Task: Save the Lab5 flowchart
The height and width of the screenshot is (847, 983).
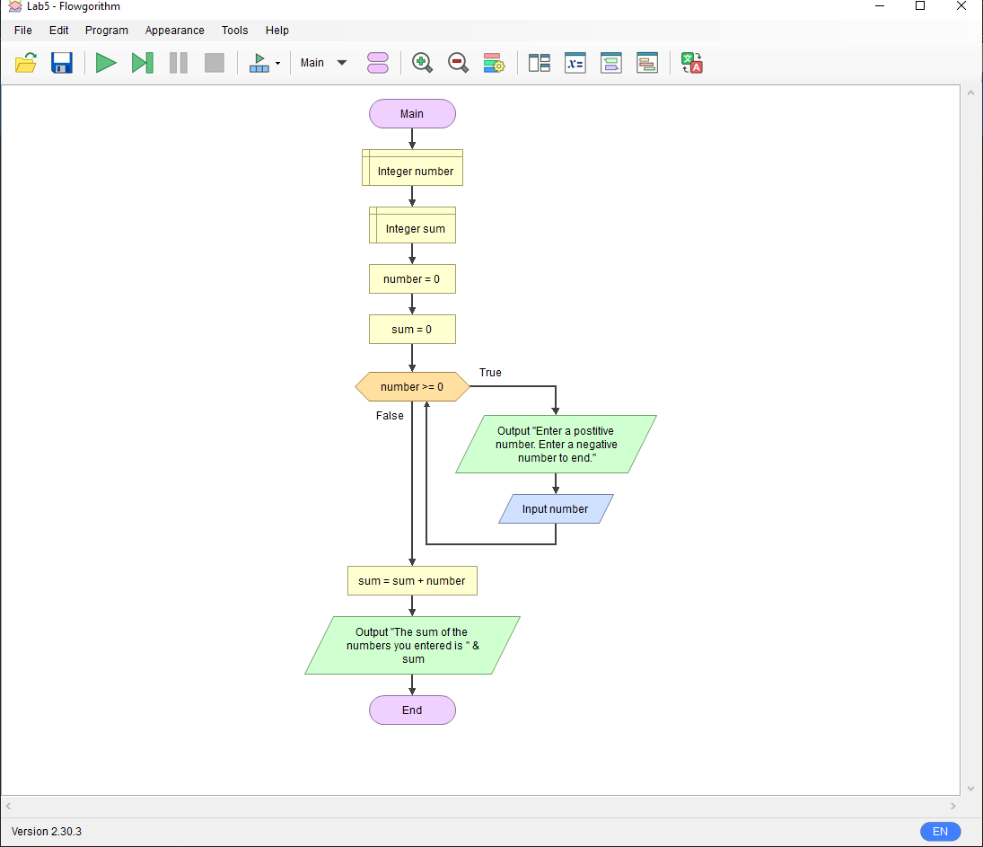Action: 61,63
